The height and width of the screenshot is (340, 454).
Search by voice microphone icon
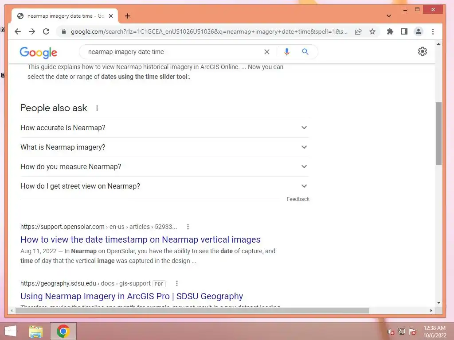(x=287, y=52)
